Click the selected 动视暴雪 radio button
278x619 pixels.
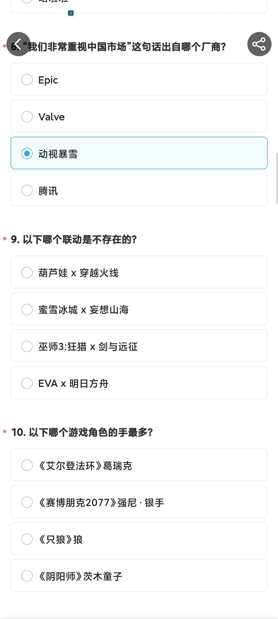point(27,153)
